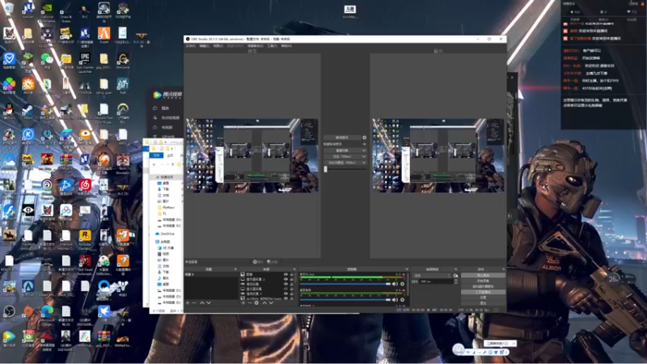Click the 启动虚拟摄像机 button

(483, 286)
